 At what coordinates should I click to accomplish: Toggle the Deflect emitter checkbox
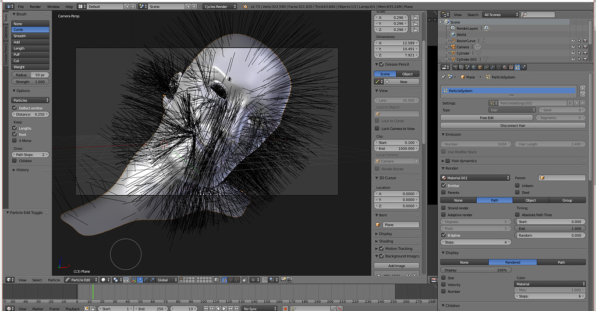pos(15,108)
